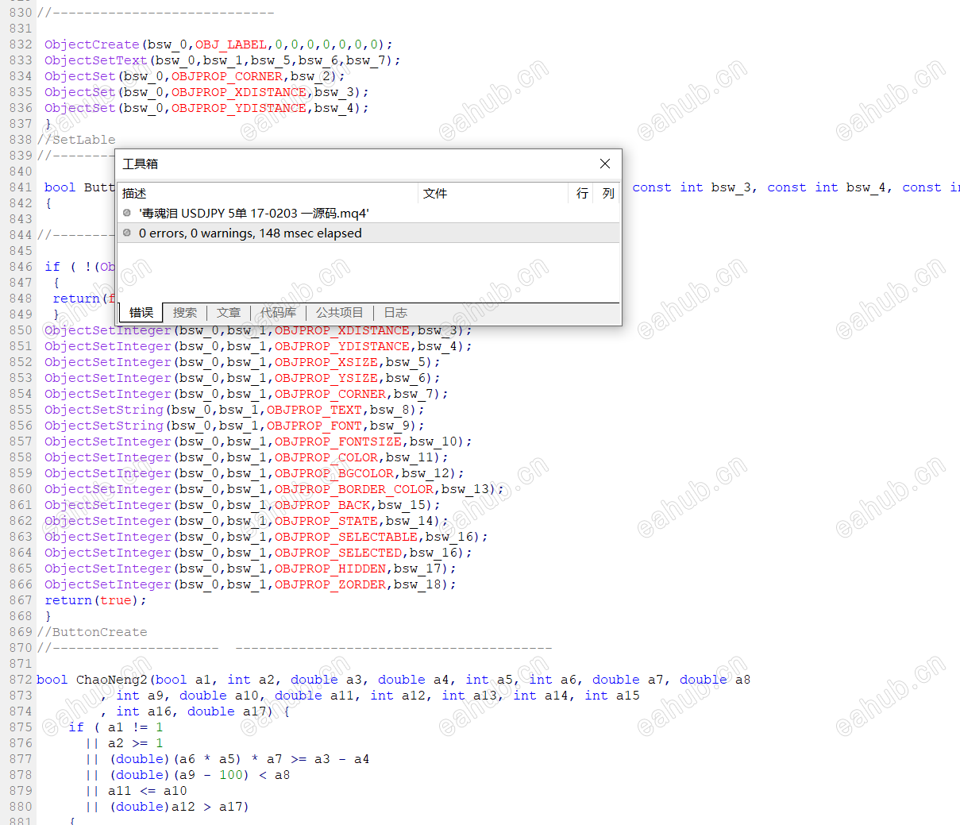The height and width of the screenshot is (825, 960).
Task: Click ObjectSetText on line 833
Action: (96, 60)
